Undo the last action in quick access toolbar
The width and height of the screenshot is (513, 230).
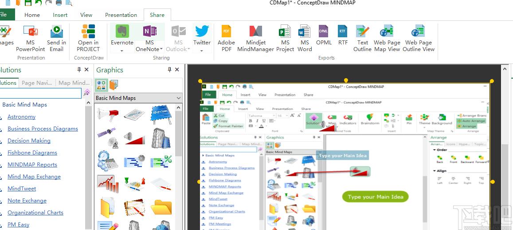tap(38, 3)
